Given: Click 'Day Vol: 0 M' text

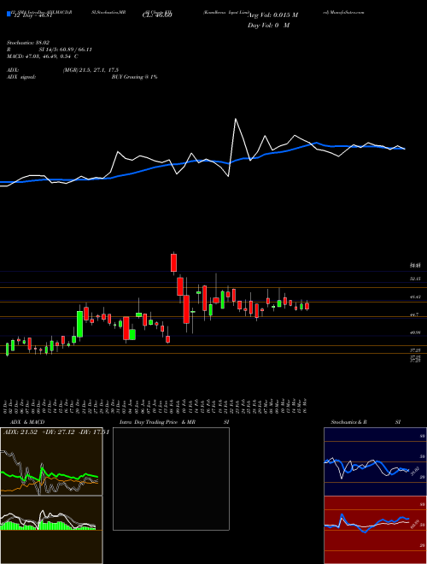Looking at the screenshot, I should pos(268,25).
